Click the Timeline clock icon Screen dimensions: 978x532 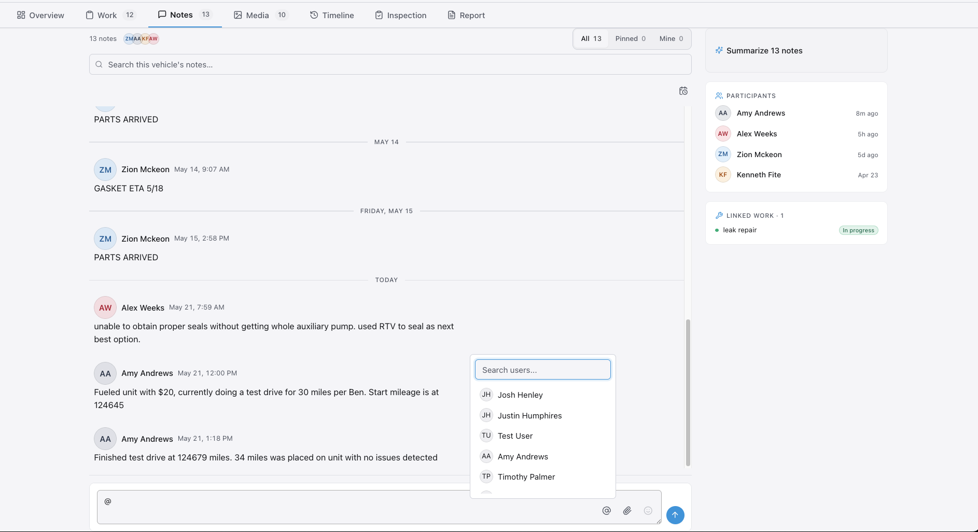[314, 15]
